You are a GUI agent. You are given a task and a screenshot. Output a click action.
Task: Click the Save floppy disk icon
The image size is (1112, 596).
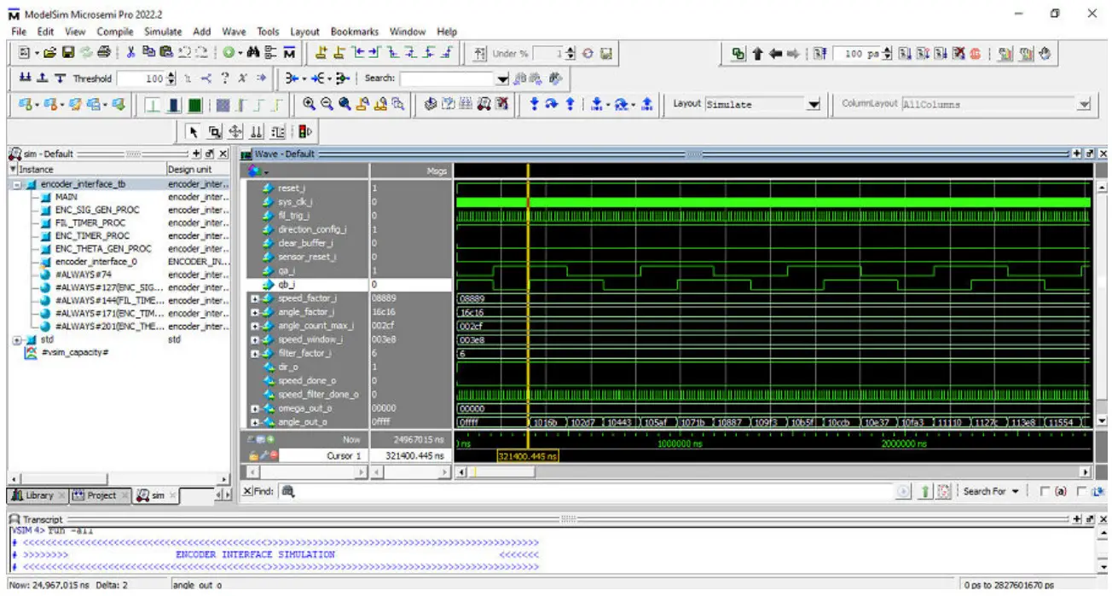point(68,53)
